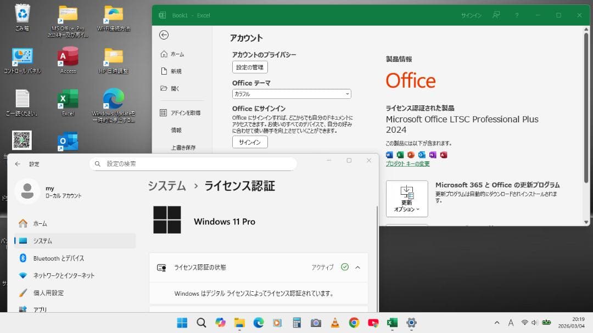Open アドインを取得 in Excel sidebar
The image size is (593, 333).
(x=181, y=112)
